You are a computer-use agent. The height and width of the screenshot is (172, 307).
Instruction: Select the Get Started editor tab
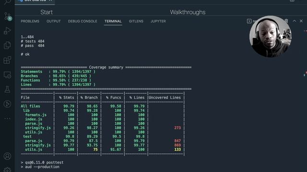pos(35,1)
